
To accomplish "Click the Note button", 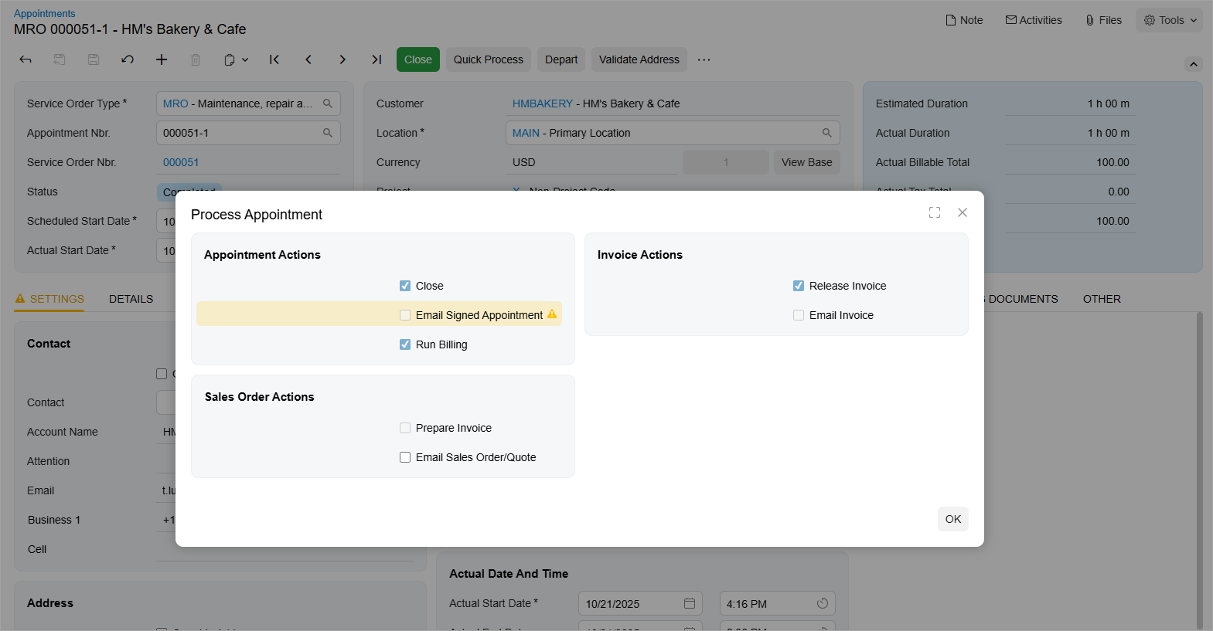I will pos(965,20).
